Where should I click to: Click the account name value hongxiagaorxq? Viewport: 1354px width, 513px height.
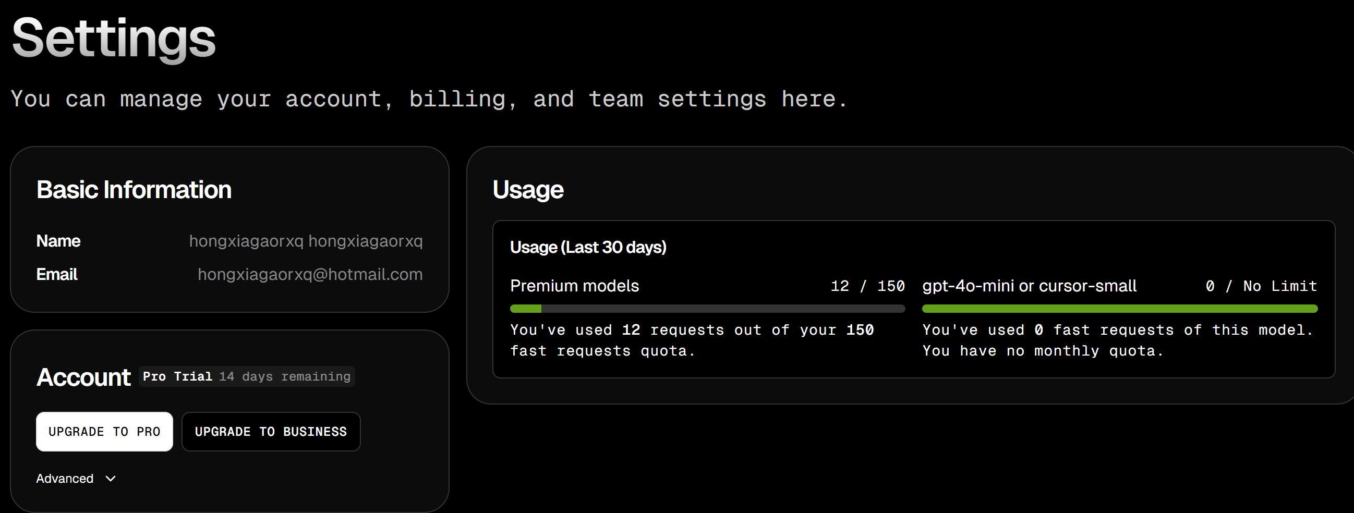[306, 241]
